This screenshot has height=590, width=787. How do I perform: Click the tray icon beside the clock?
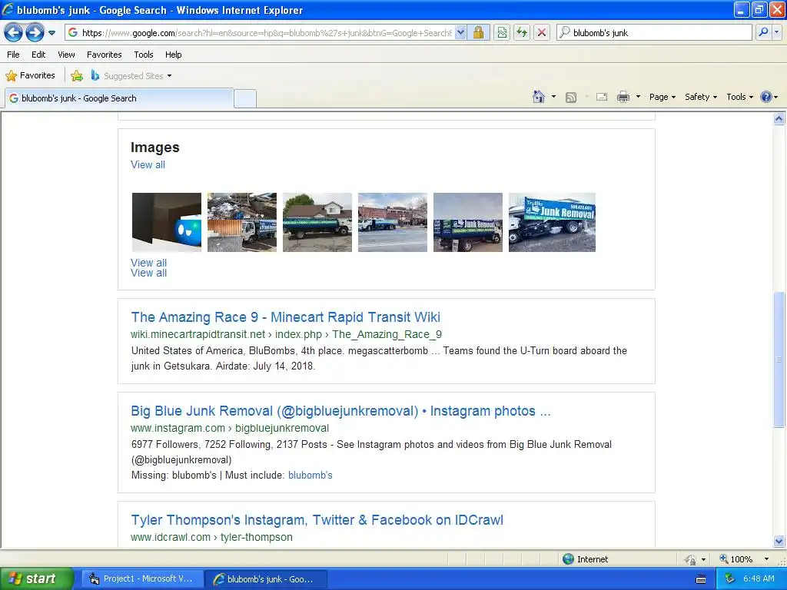pos(729,579)
